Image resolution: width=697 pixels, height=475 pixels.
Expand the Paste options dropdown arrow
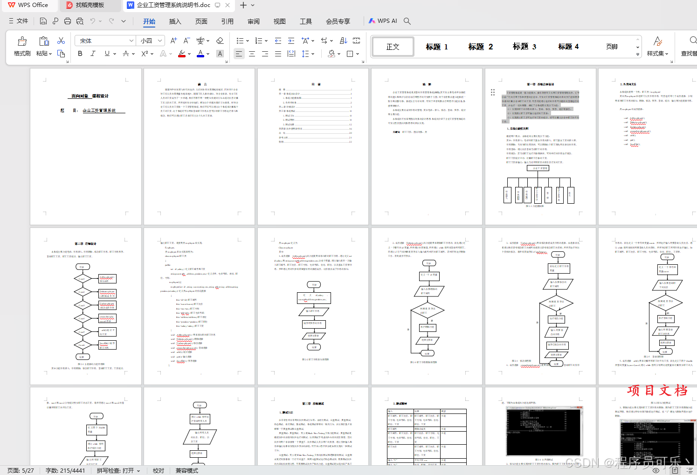[50, 54]
